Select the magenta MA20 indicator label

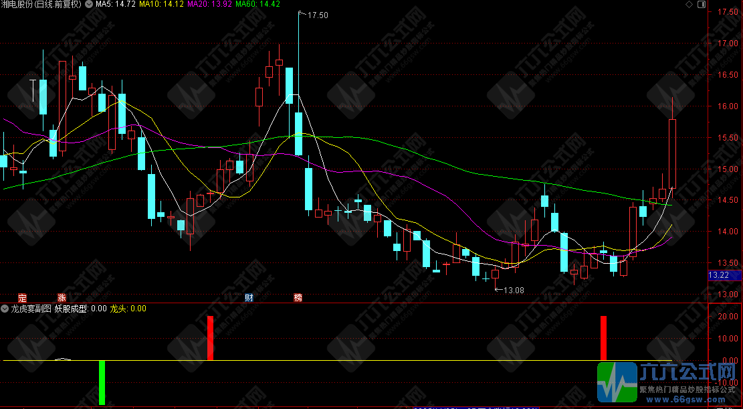209,5
